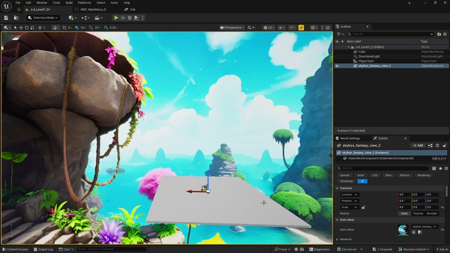The image size is (450, 253).
Task: Open Blueprint/Add Script icon in Details header
Action: (430, 145)
